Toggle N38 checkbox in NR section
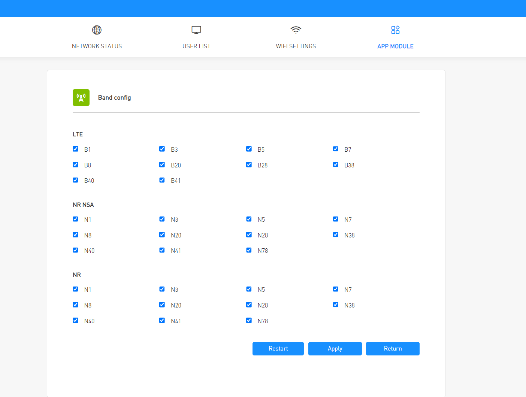 point(336,304)
